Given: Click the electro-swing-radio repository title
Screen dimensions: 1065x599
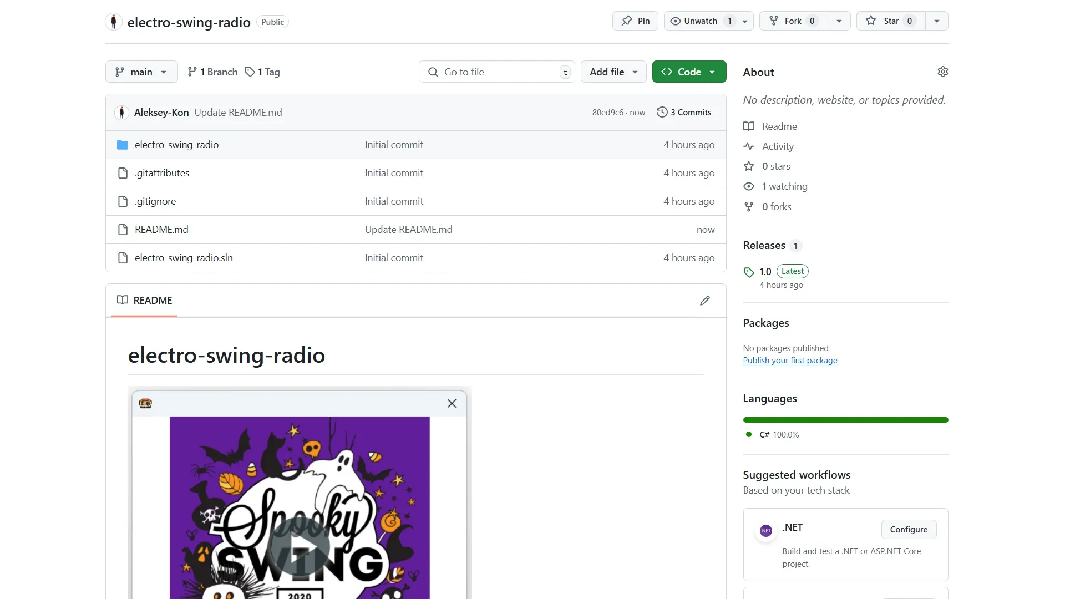Looking at the screenshot, I should coord(189,22).
